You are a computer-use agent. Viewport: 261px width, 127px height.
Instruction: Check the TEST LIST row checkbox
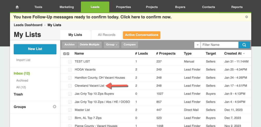[x=70, y=61]
